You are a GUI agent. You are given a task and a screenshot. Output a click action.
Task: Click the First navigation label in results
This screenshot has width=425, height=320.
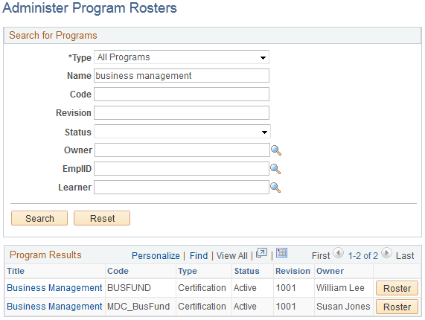coord(321,256)
